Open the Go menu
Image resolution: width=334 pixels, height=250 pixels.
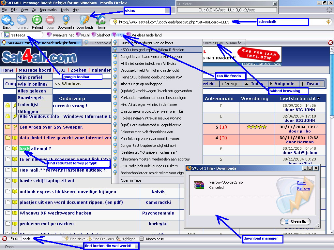tap(34, 10)
